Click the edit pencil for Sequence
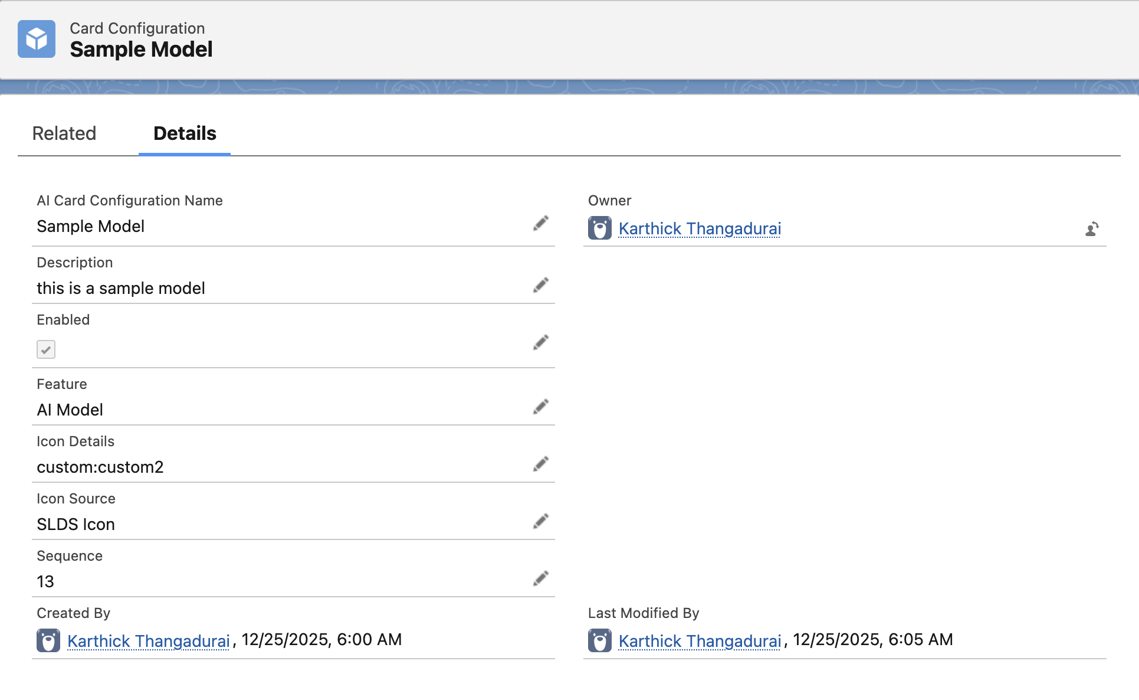 (x=540, y=579)
